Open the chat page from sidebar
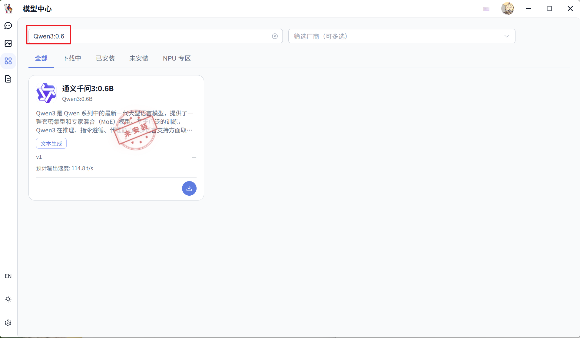The height and width of the screenshot is (338, 580). [x=8, y=26]
